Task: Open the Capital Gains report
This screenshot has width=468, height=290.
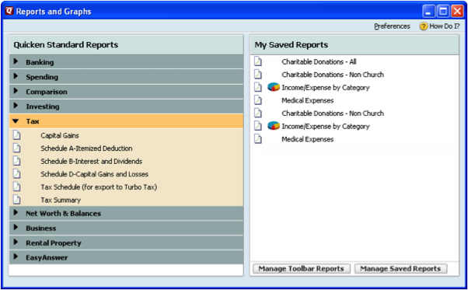Action: (x=60, y=135)
